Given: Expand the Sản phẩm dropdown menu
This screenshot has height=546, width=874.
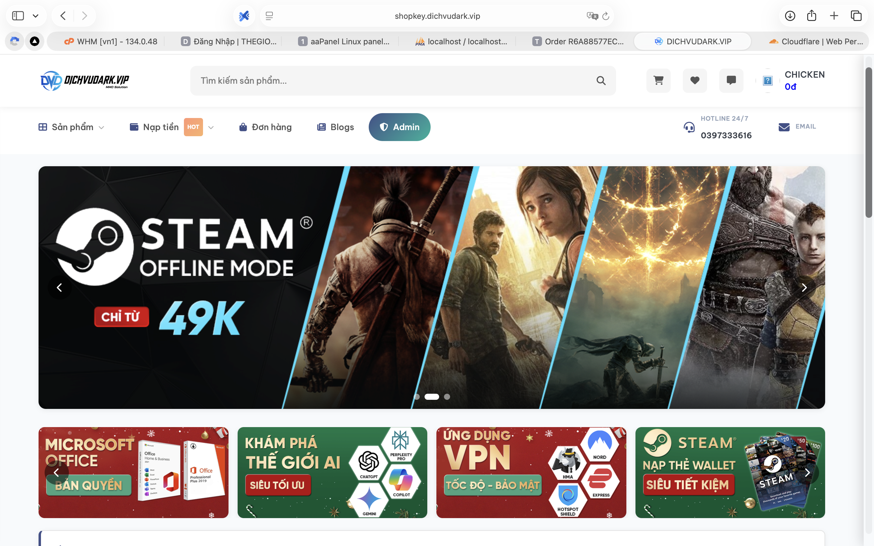Looking at the screenshot, I should [72, 127].
